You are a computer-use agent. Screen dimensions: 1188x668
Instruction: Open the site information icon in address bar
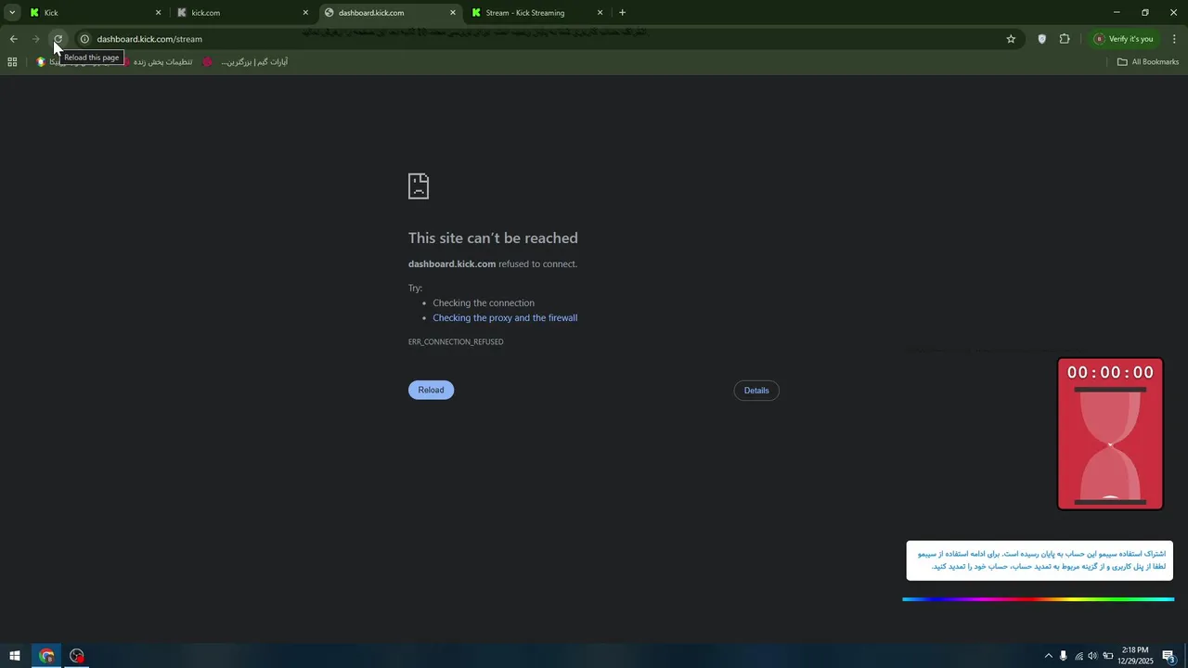coord(84,39)
